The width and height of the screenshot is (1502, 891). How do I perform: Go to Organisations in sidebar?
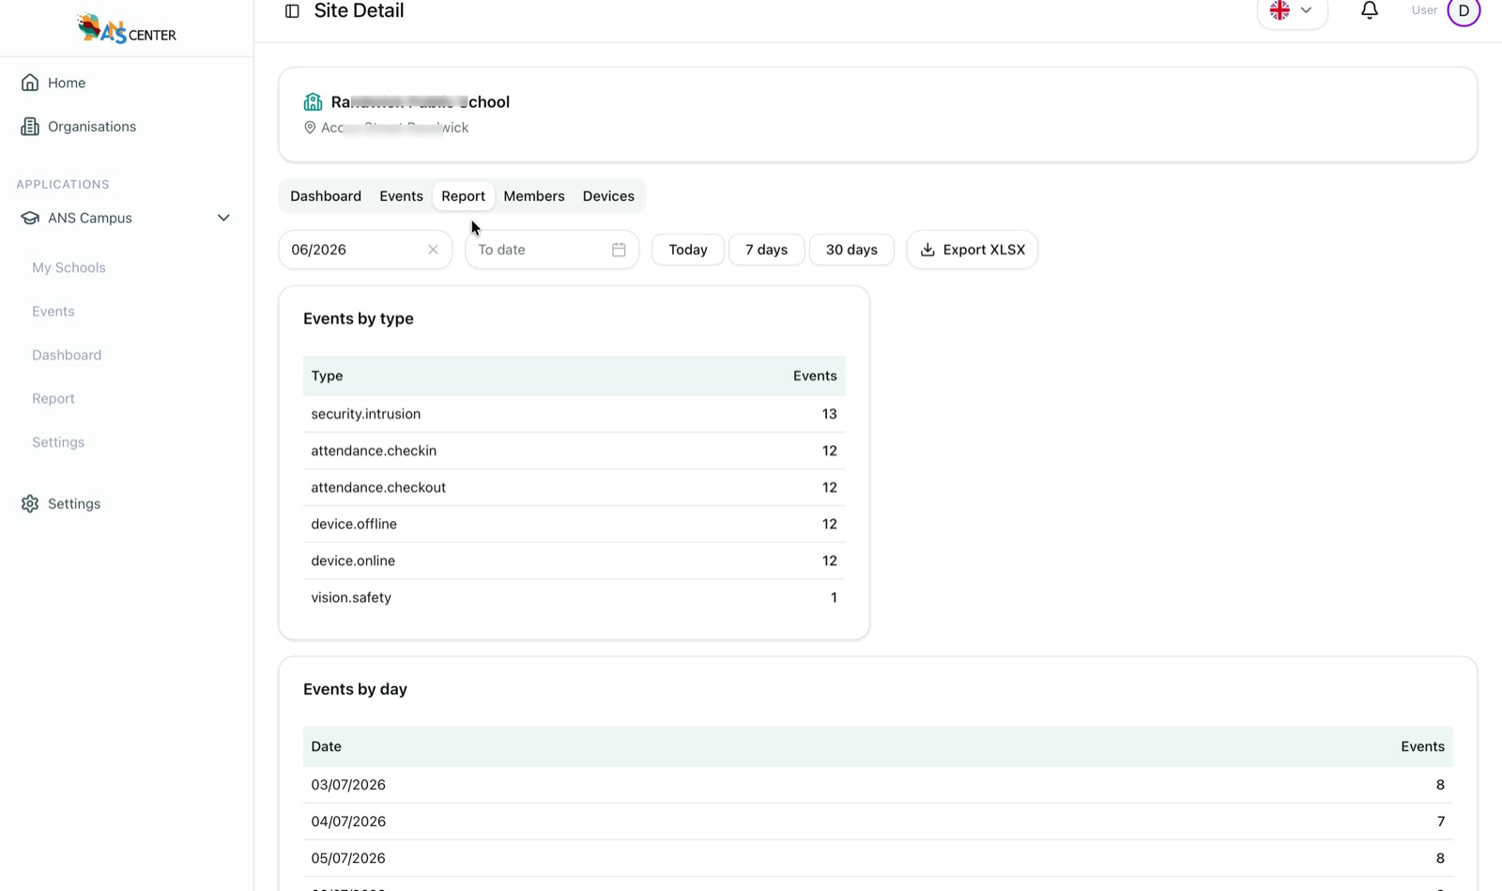(92, 127)
